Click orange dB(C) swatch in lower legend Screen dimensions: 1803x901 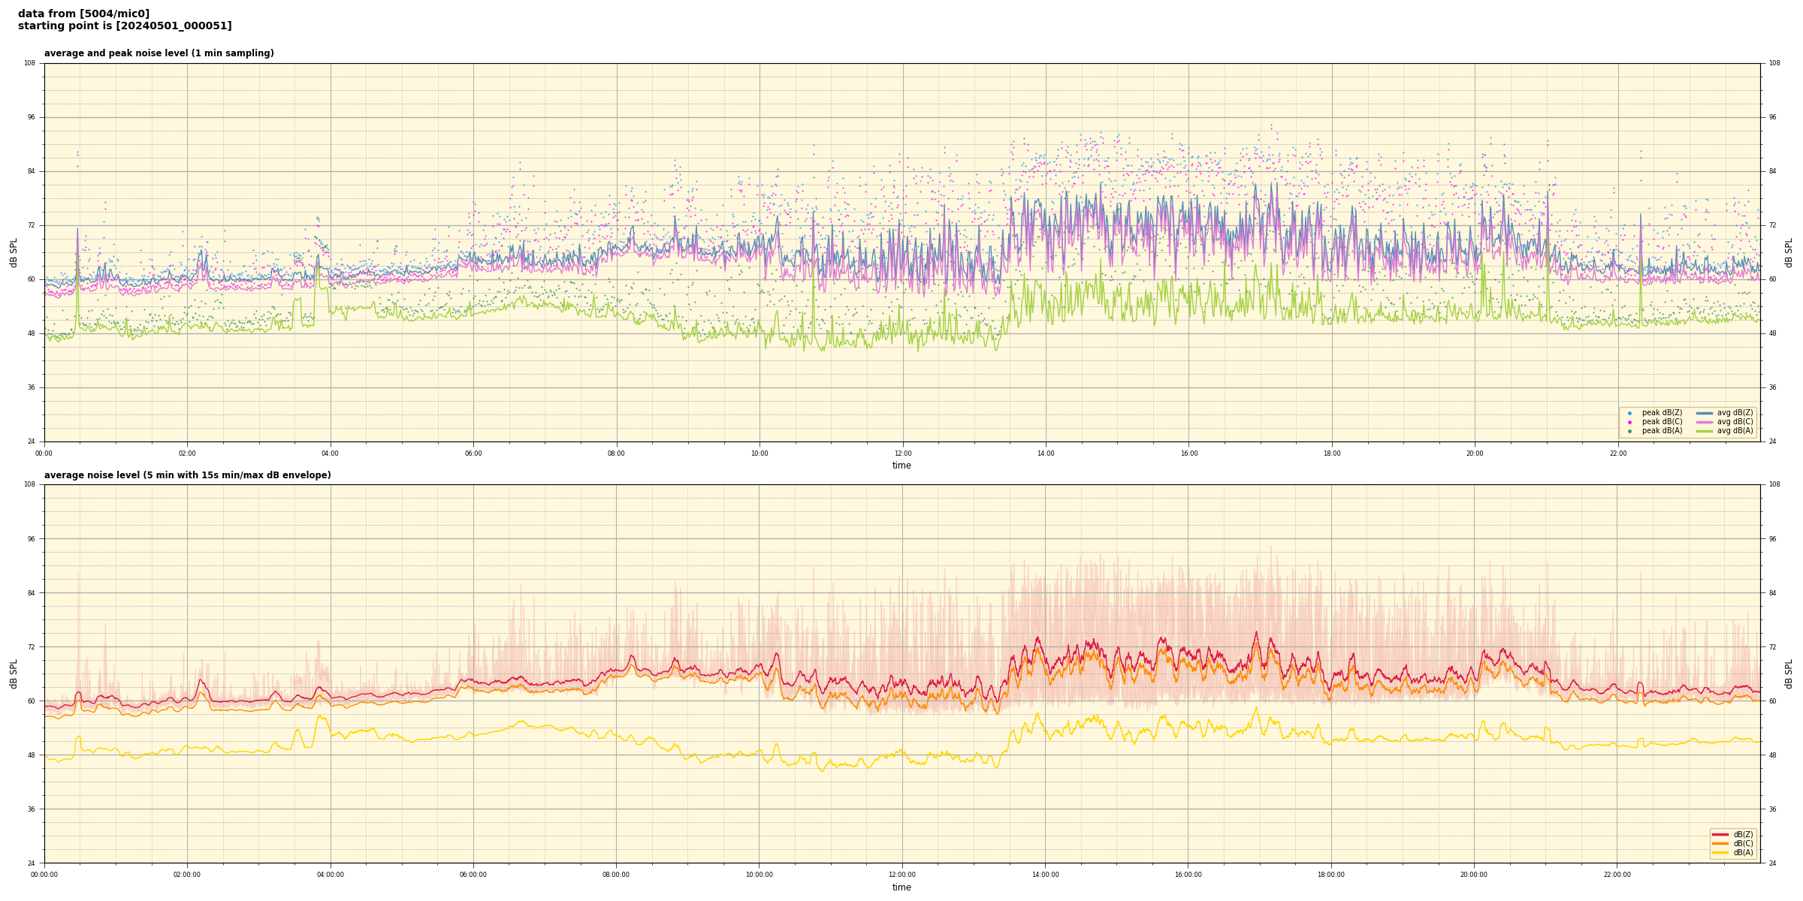pyautogui.click(x=1720, y=843)
